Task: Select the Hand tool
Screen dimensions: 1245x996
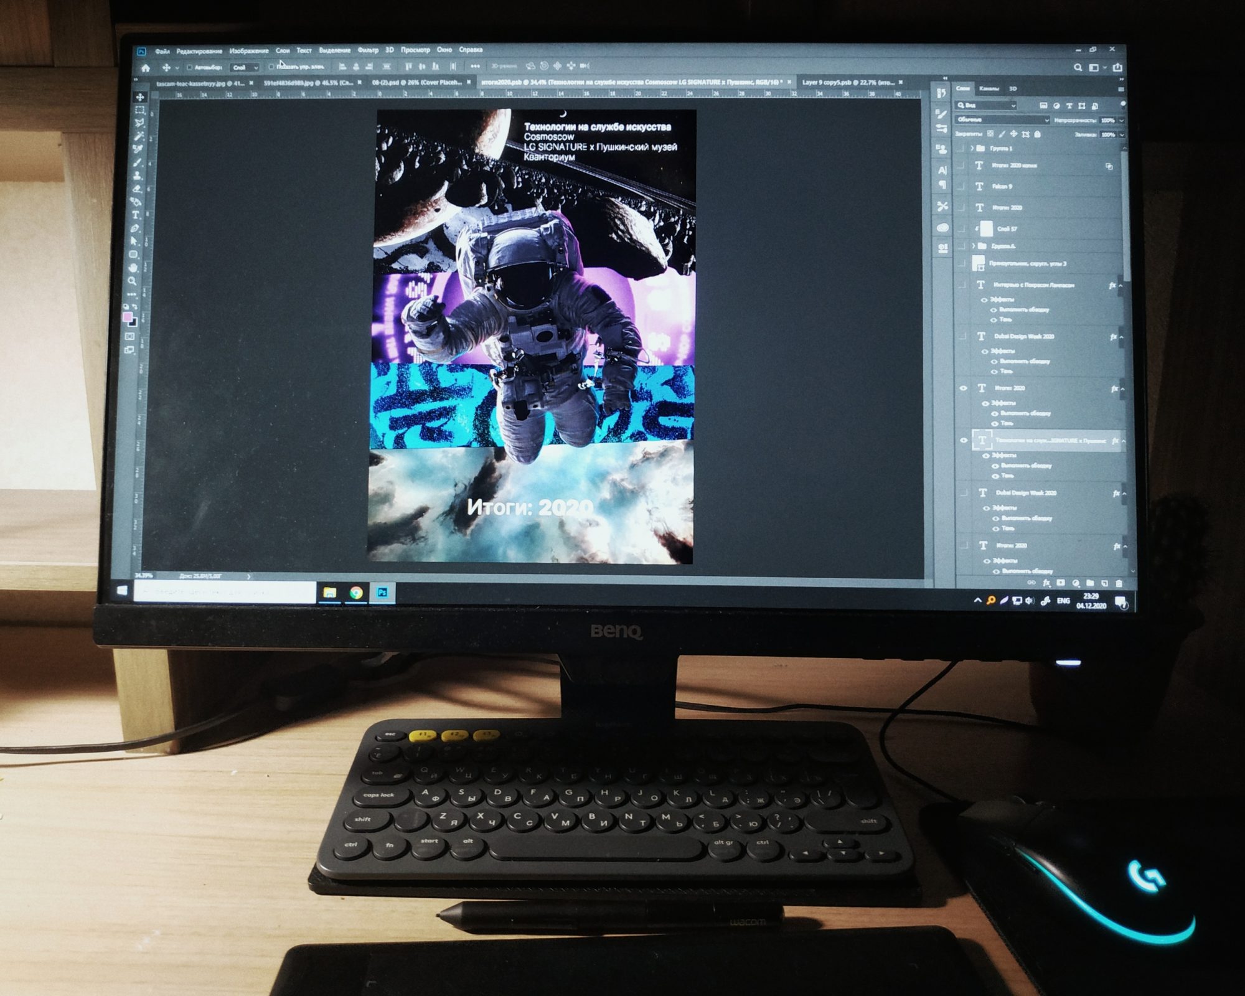Action: click(x=133, y=268)
